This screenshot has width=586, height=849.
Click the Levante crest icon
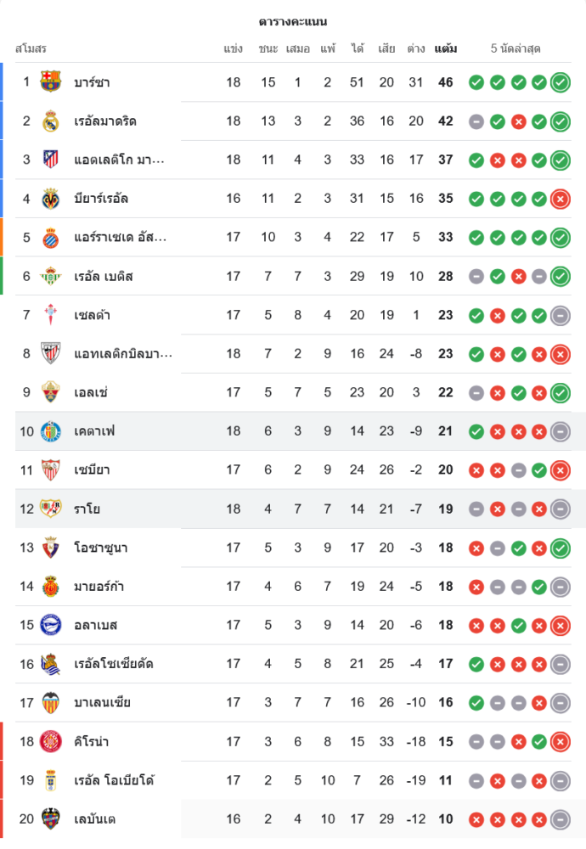[x=51, y=818]
